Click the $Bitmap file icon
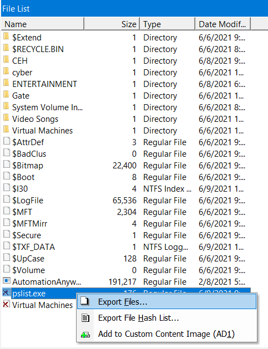Screen dimensions: 268x349 (x=7, y=165)
